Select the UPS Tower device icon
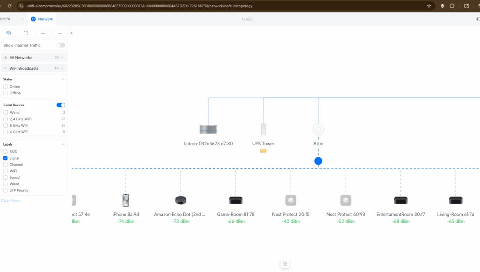The image size is (480, 272). 263,130
